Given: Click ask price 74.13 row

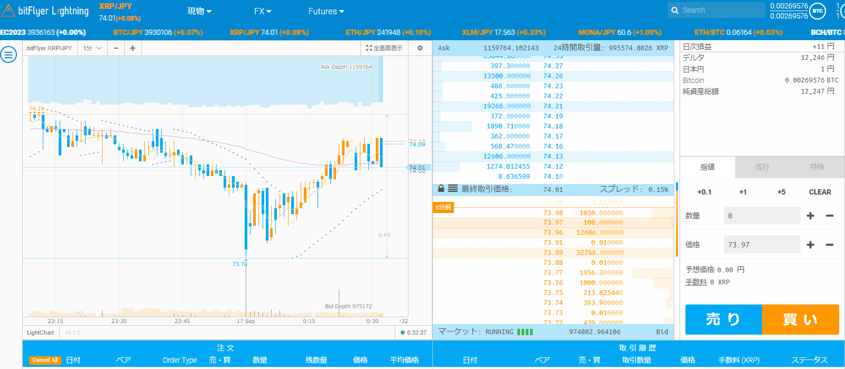Looking at the screenshot, I should pyautogui.click(x=553, y=156).
